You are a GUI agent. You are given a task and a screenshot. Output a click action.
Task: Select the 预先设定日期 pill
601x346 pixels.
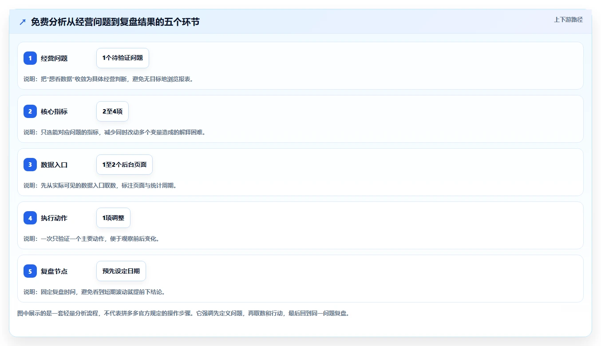pos(121,271)
